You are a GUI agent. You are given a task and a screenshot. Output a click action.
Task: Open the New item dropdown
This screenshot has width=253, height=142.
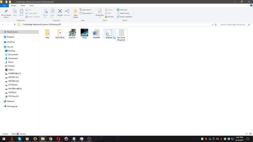pos(86,10)
